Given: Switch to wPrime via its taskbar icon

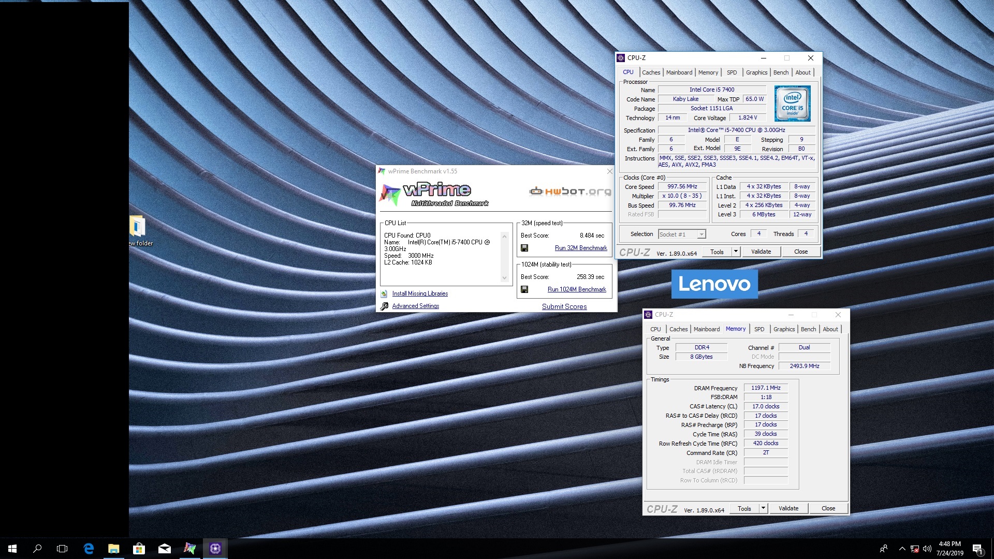Looking at the screenshot, I should tap(190, 549).
